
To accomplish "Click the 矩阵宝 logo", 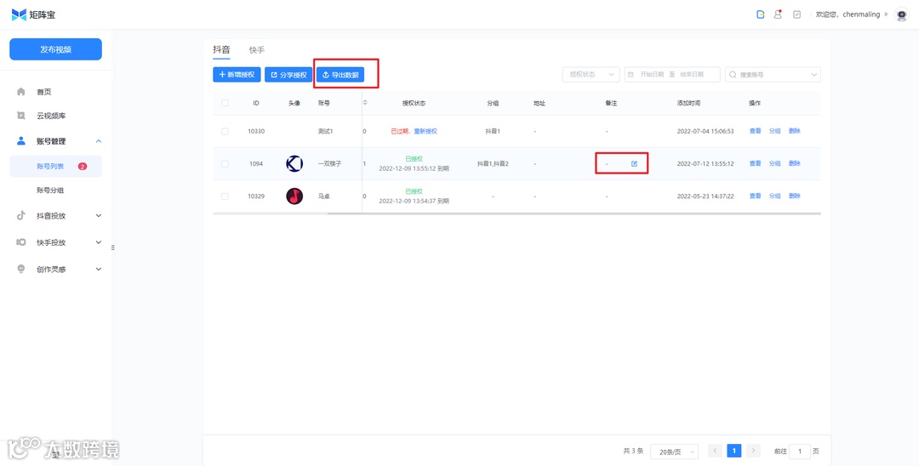I will coord(33,14).
